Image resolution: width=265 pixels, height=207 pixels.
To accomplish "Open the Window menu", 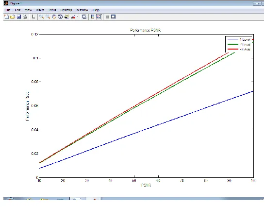I will tap(82, 10).
